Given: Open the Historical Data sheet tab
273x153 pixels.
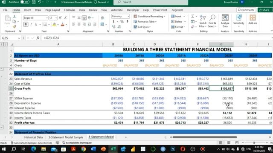Looking at the screenshot, I should point(33,137).
